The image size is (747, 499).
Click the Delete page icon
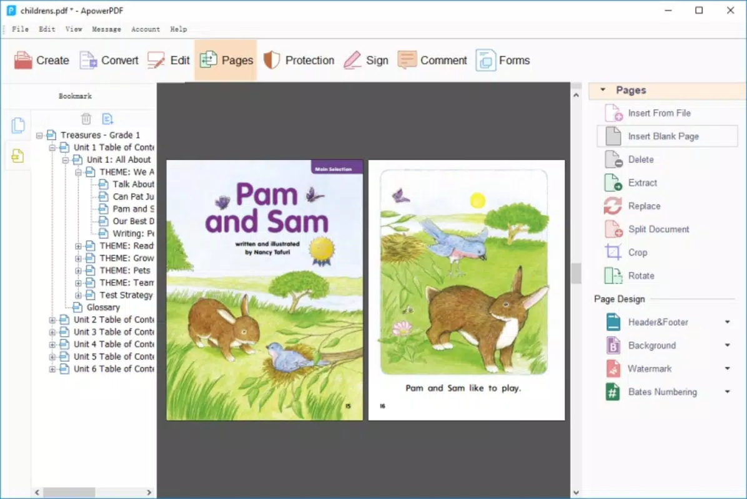click(x=613, y=159)
